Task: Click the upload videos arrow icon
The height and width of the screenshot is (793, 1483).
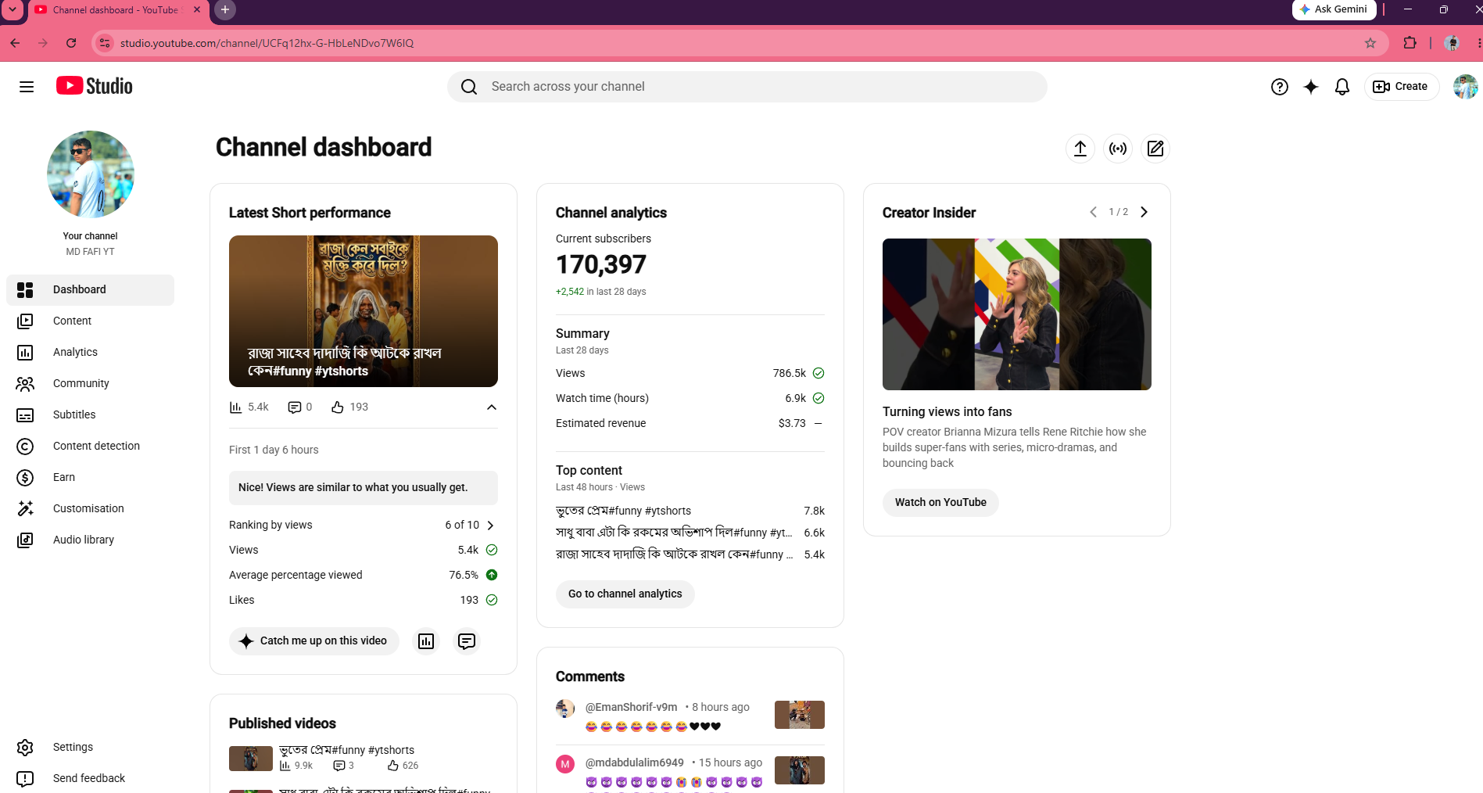Action: 1080,149
